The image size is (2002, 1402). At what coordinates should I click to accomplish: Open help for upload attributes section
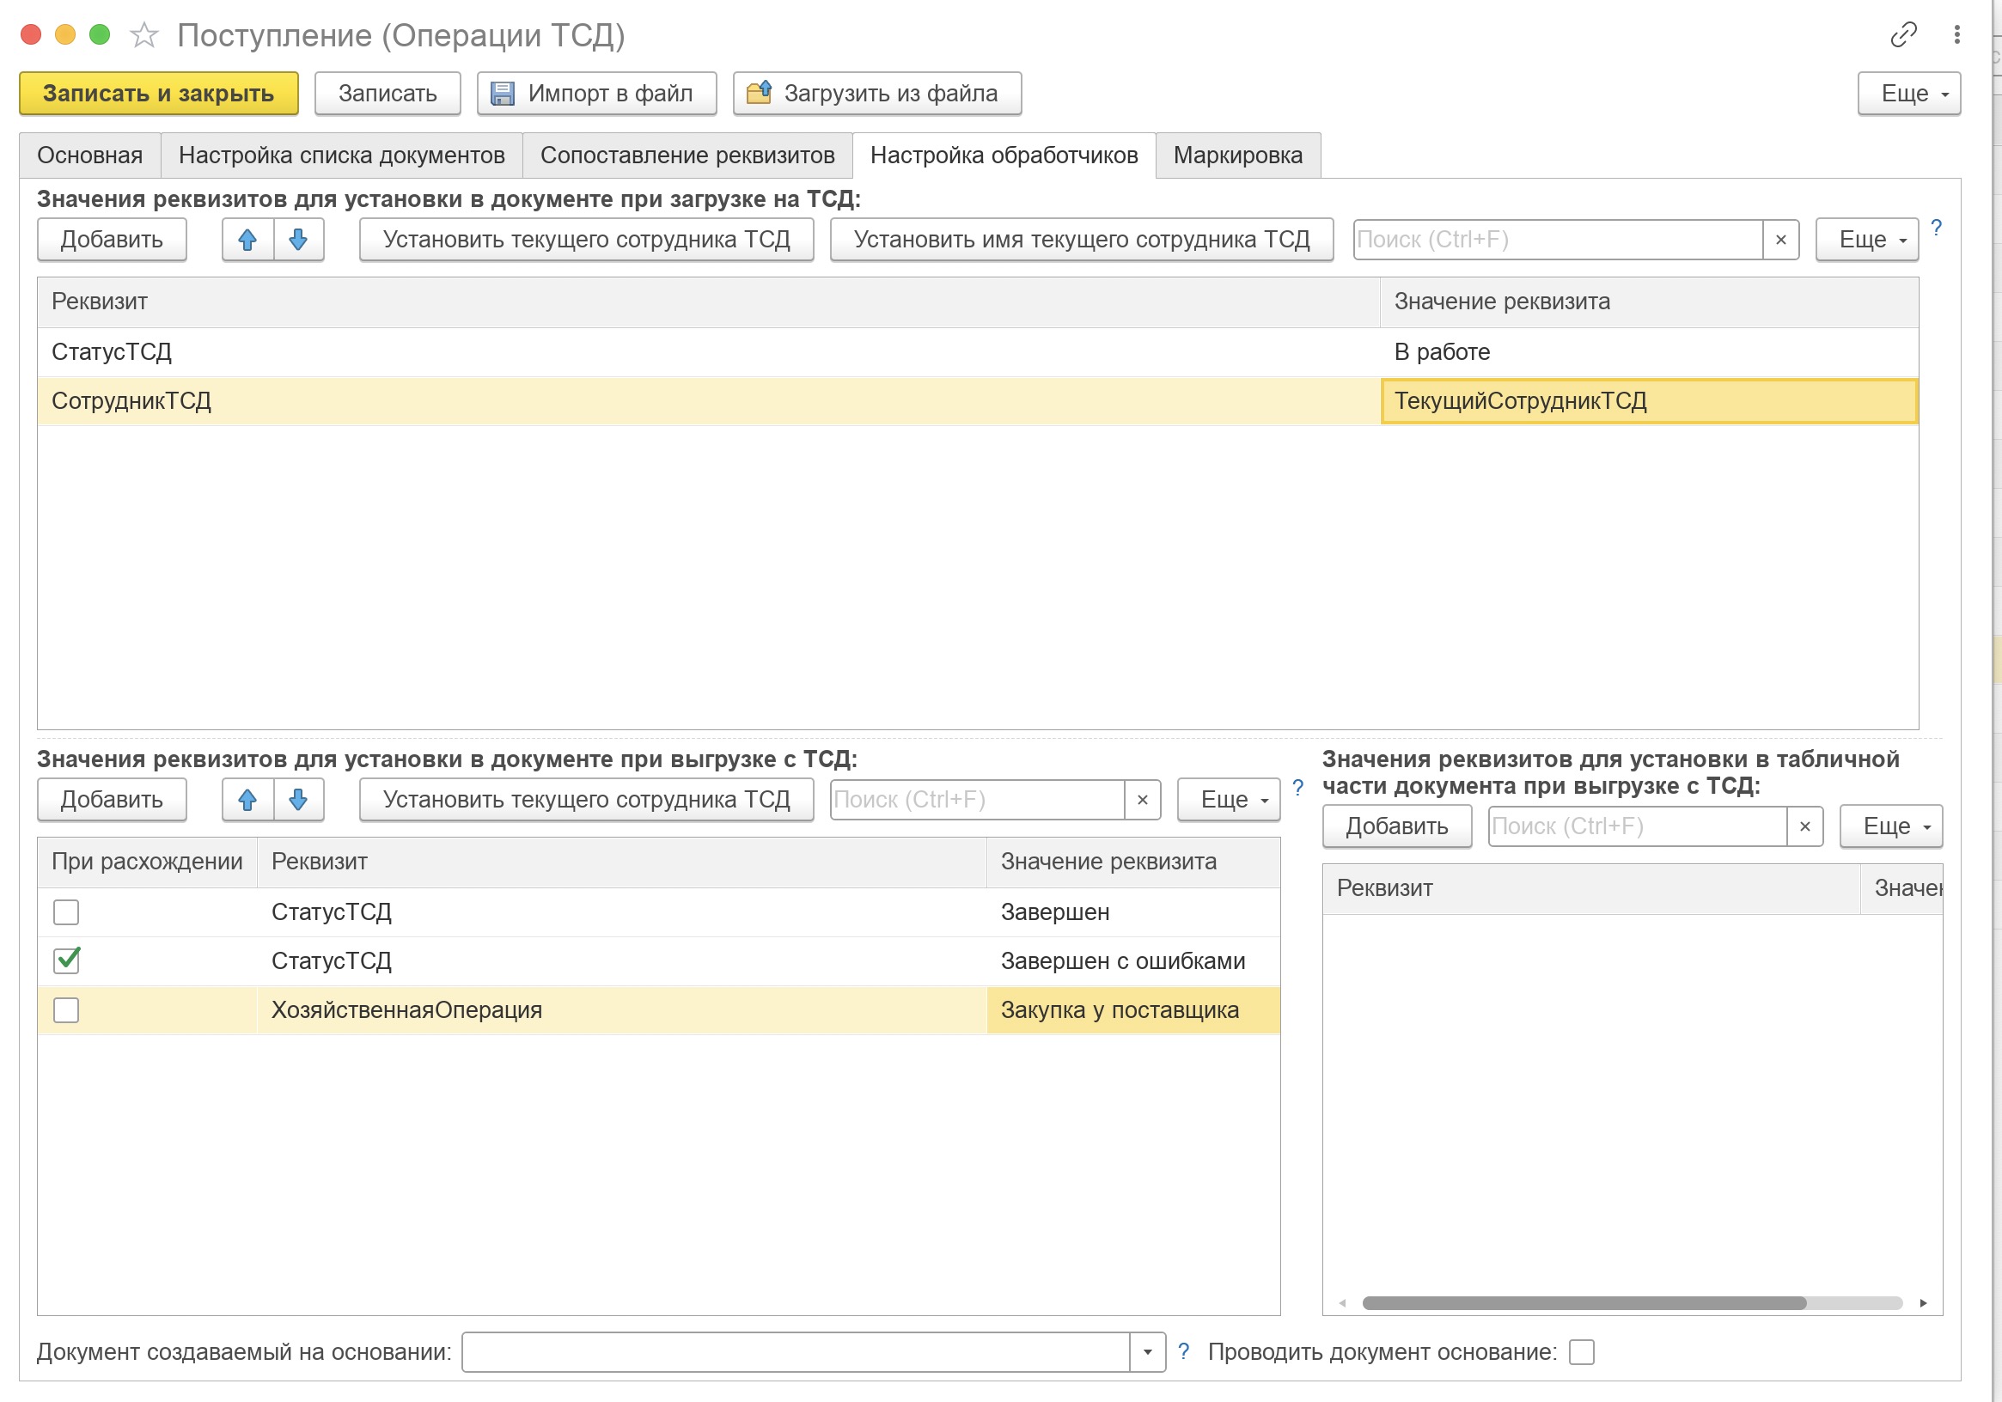click(x=1936, y=229)
